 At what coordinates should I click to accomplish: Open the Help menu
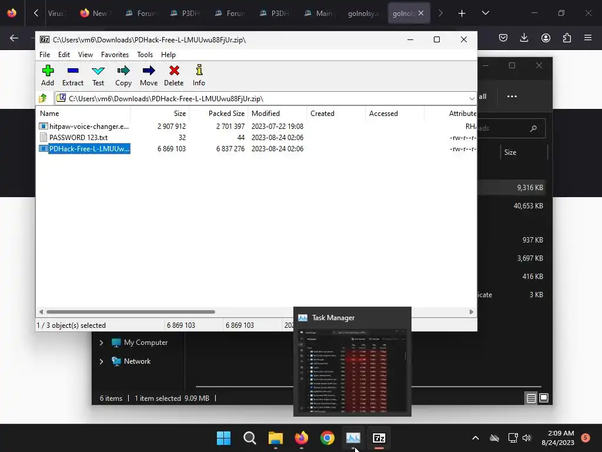[168, 55]
